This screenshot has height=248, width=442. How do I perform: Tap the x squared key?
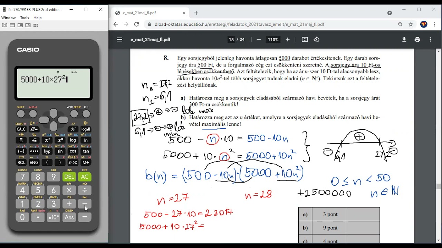[47, 140]
